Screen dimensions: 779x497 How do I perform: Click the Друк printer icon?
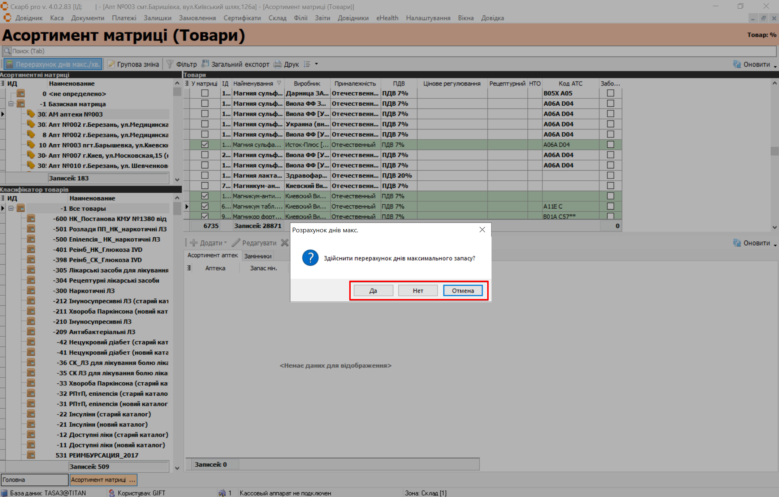[x=277, y=64]
